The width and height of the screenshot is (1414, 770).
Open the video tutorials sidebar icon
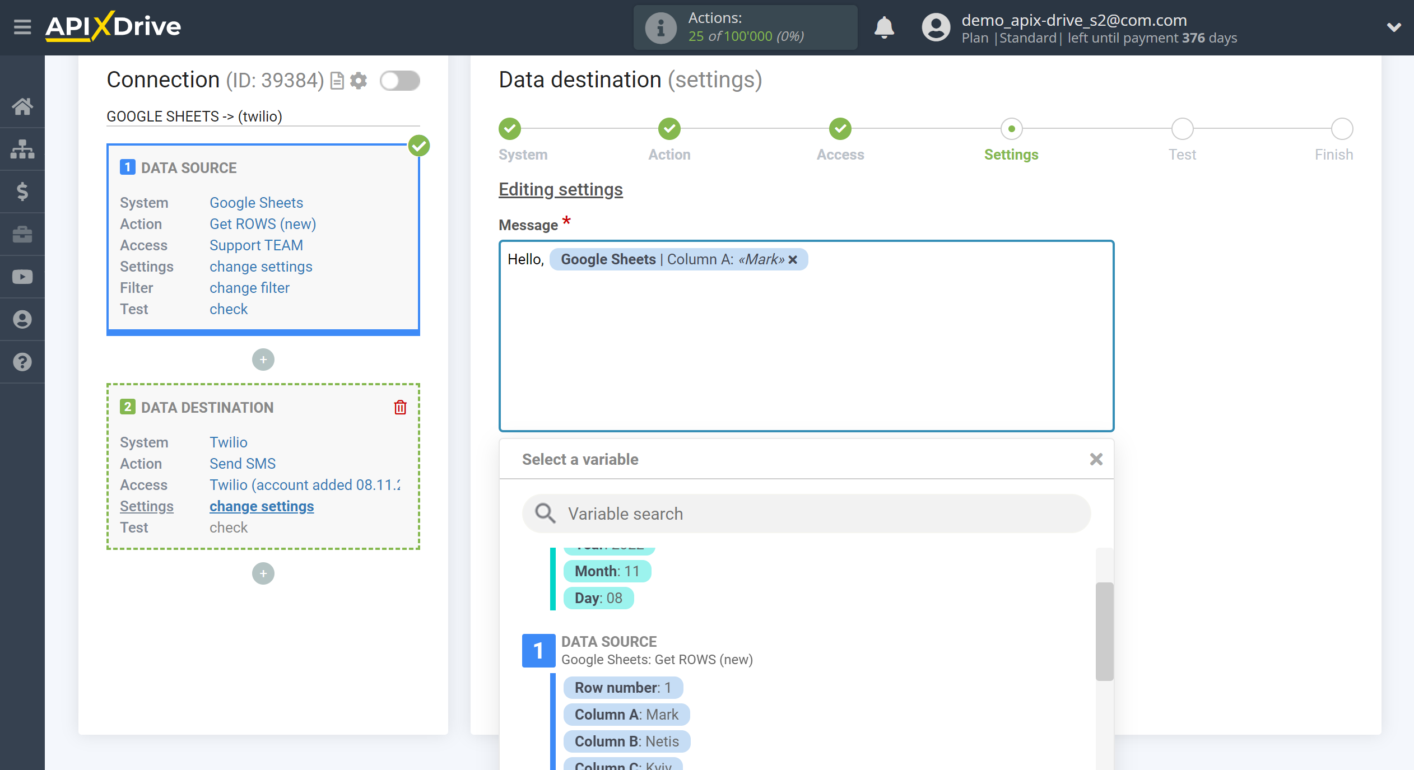pos(22,277)
